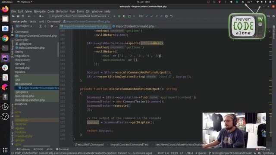The image size is (276, 155).
Task: Click the testNewsCountValueWorksInDisplay breadcrumb at bottom
Action: pos(179,145)
